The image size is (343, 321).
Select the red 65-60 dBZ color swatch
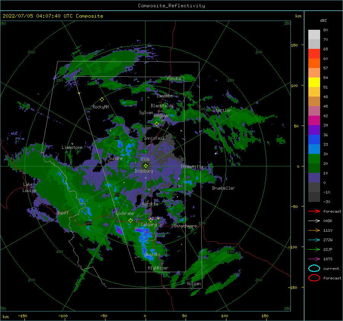(x=314, y=54)
